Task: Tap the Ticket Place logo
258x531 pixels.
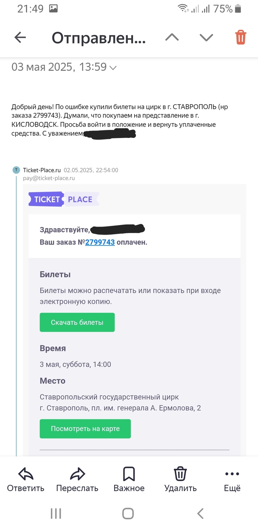Action: [x=63, y=199]
